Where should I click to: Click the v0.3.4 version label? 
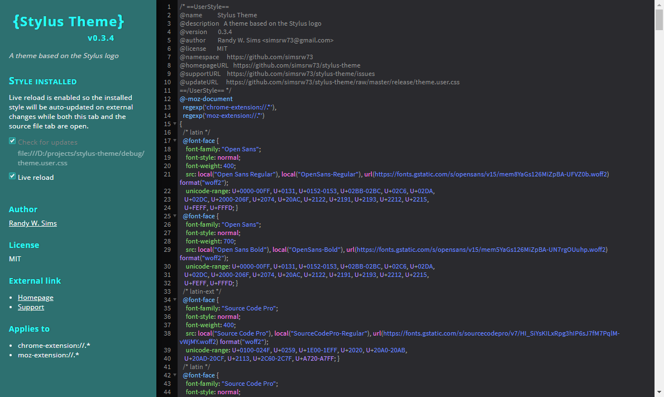click(x=101, y=37)
